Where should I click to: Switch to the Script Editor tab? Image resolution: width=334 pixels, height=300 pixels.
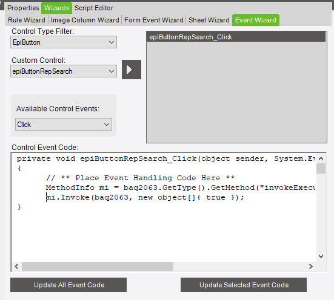(94, 8)
